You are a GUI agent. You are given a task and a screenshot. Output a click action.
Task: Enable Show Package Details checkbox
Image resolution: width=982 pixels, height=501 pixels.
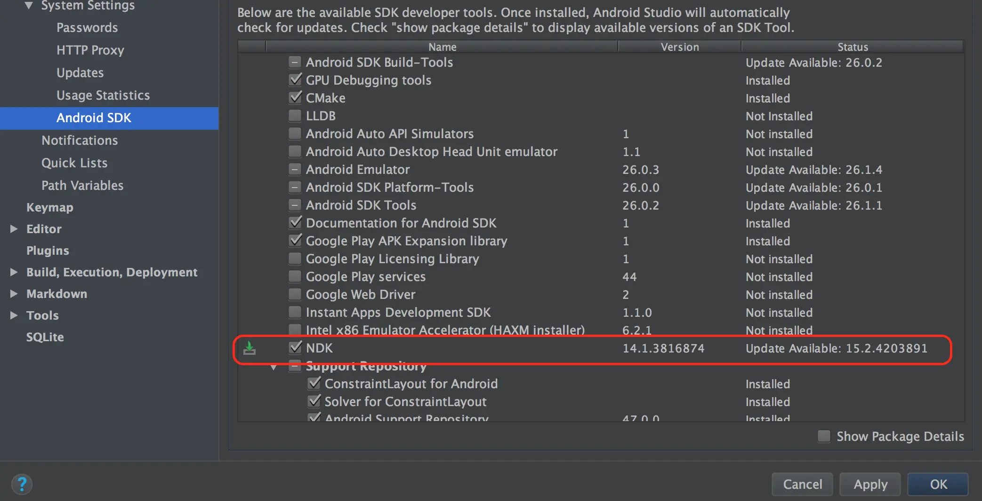[x=824, y=436]
